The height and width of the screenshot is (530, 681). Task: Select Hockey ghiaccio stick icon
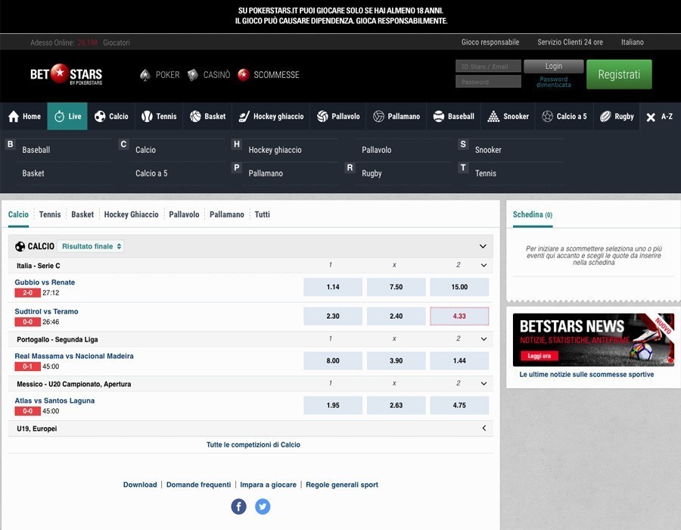(x=244, y=117)
